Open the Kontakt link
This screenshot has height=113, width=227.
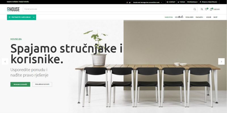[171, 2]
